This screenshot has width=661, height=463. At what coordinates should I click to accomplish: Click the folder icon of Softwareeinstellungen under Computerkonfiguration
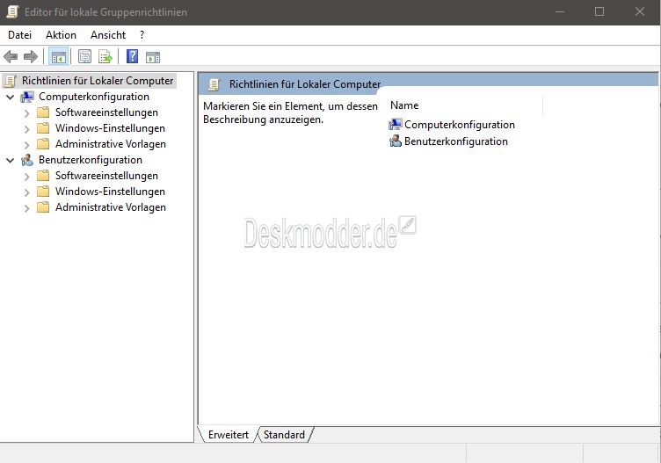pyautogui.click(x=43, y=112)
